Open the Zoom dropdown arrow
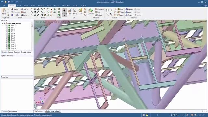 pos(28,15)
